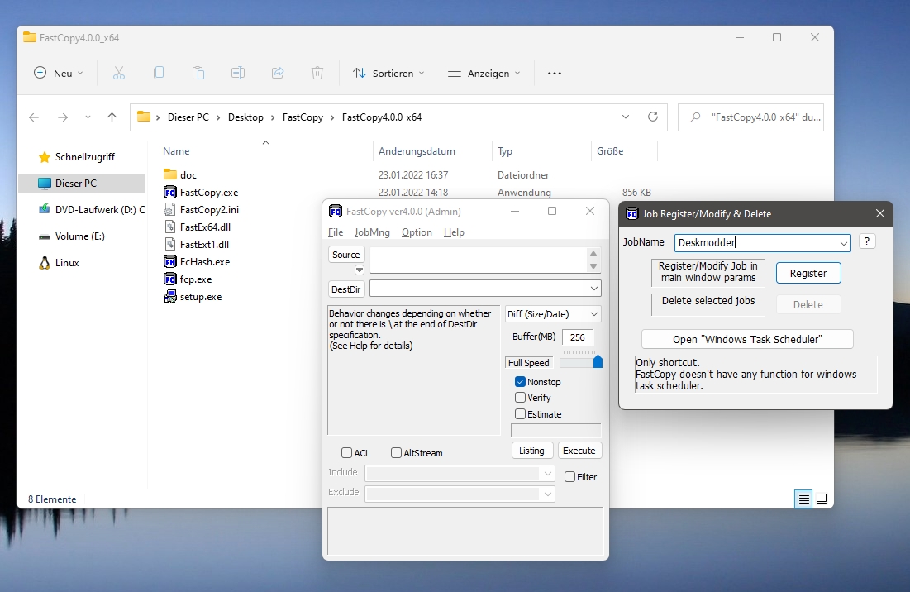Select the FcHash.exe file icon

pyautogui.click(x=170, y=262)
